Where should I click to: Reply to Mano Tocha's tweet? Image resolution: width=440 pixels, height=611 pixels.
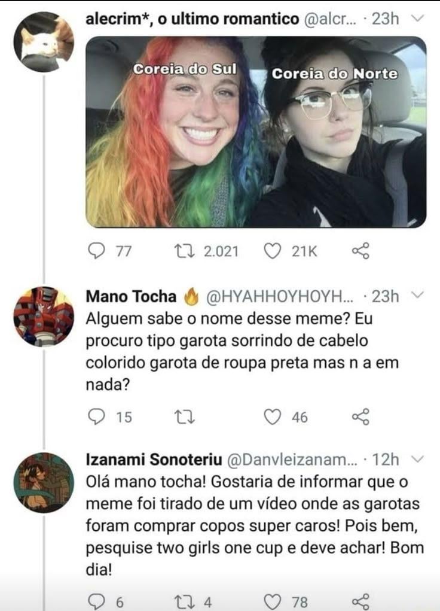[94, 417]
